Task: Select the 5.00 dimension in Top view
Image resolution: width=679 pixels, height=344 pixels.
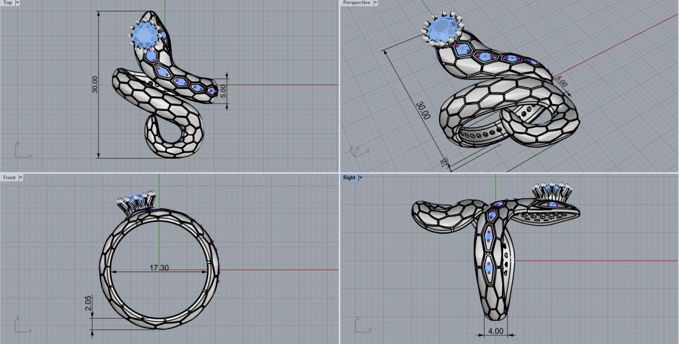Action: (224, 89)
